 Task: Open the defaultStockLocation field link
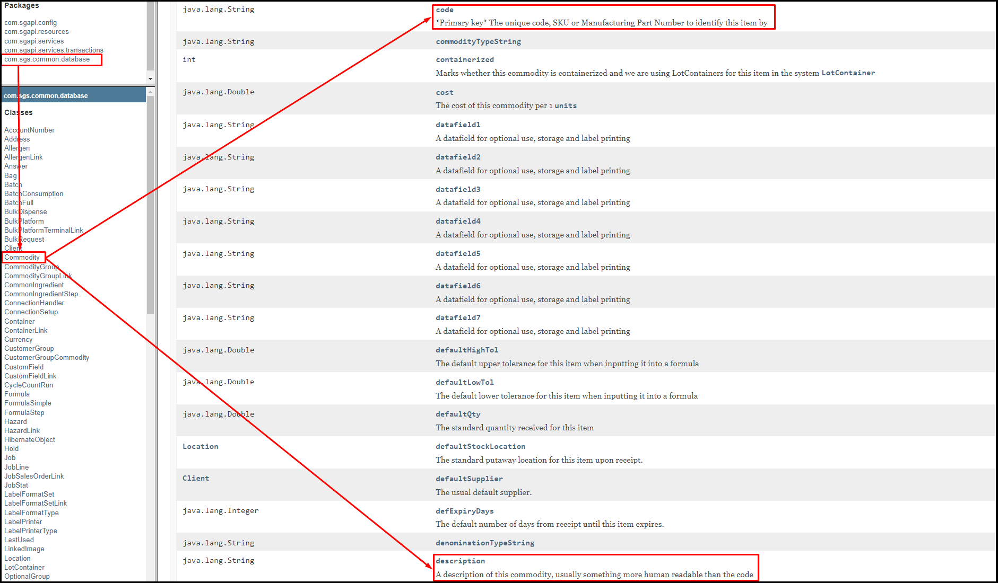[480, 446]
